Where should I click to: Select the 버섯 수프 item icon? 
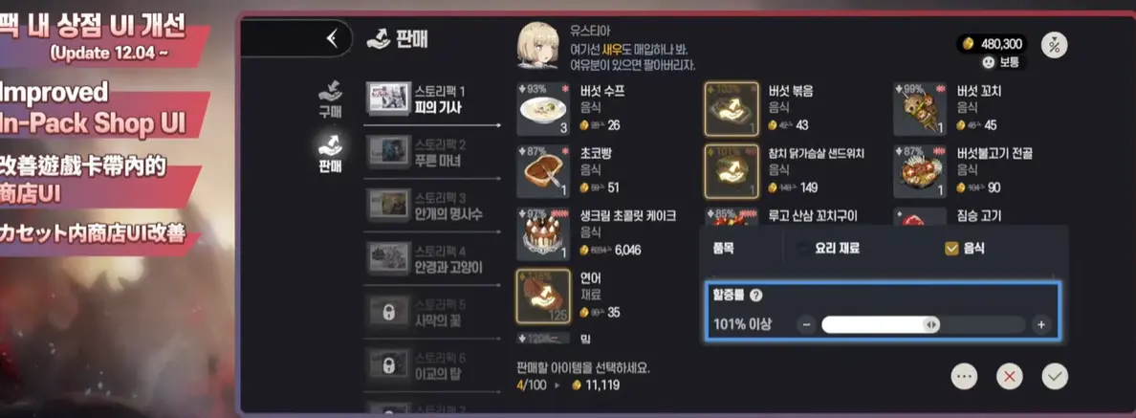[x=542, y=109]
